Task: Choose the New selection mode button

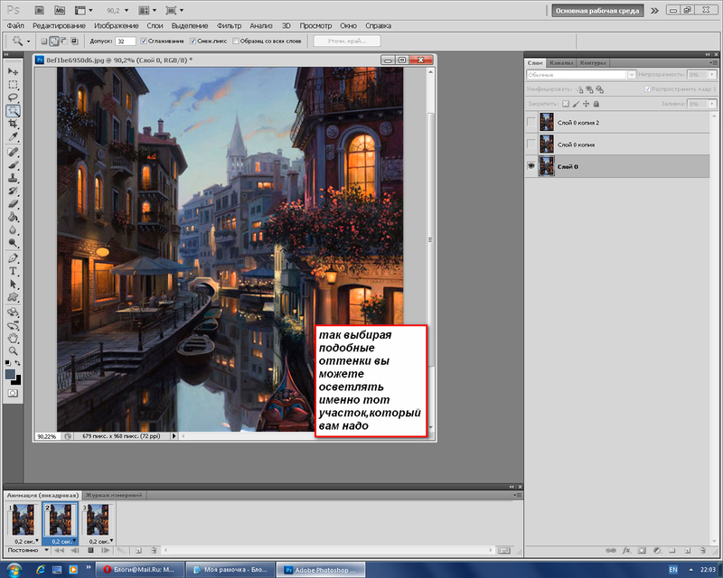Action: pyautogui.click(x=43, y=42)
